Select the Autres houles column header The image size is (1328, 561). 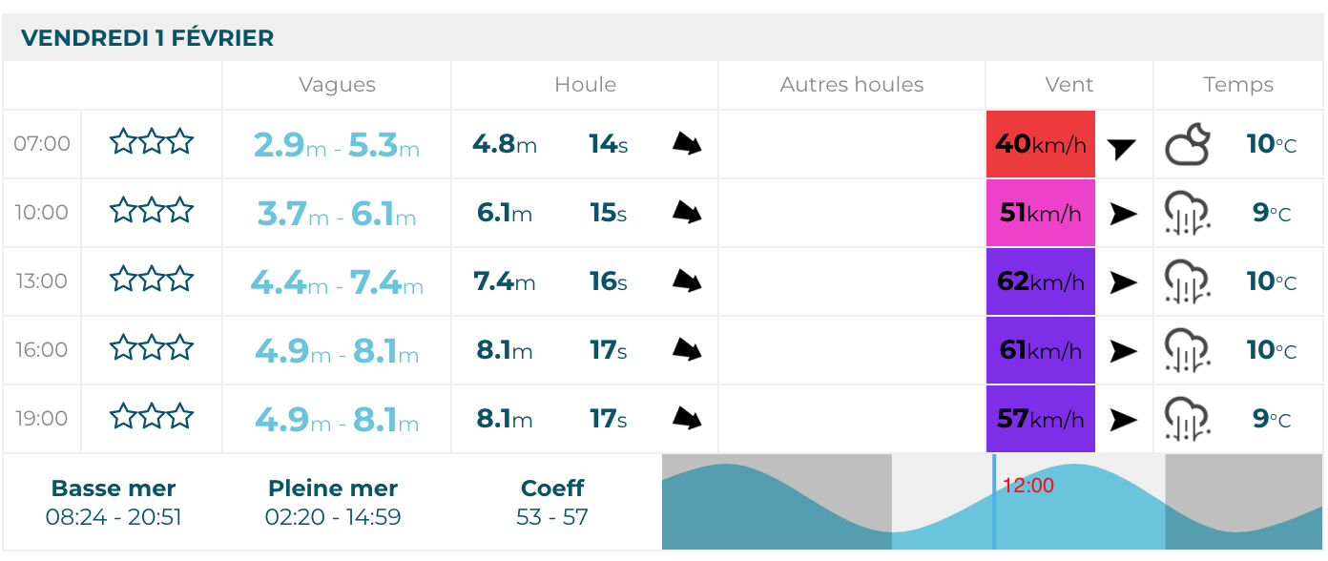pyautogui.click(x=852, y=85)
